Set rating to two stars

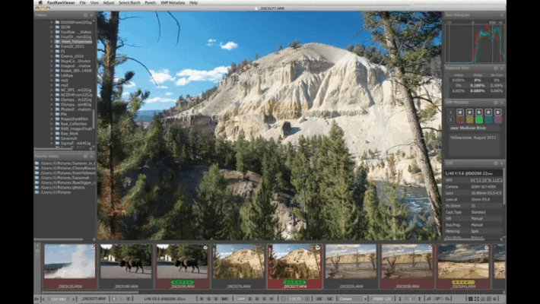coord(469,112)
